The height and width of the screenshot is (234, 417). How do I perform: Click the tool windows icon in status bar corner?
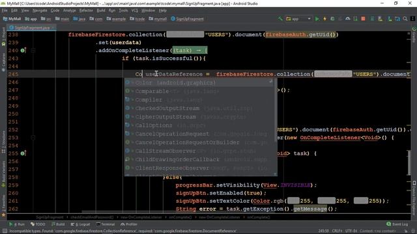tap(5, 231)
